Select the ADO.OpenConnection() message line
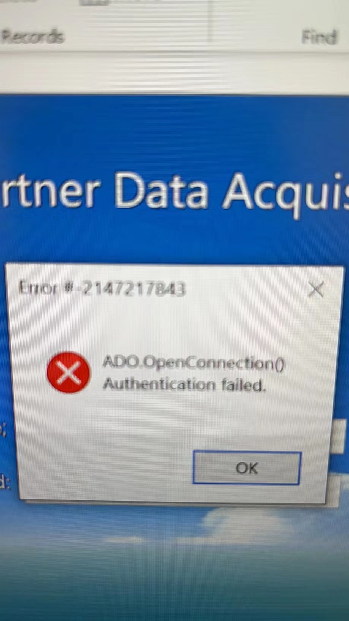Viewport: 349px width, 621px height. tap(194, 363)
